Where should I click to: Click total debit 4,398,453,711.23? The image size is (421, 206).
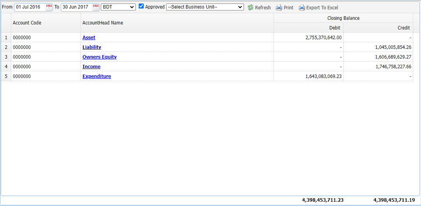[323, 200]
